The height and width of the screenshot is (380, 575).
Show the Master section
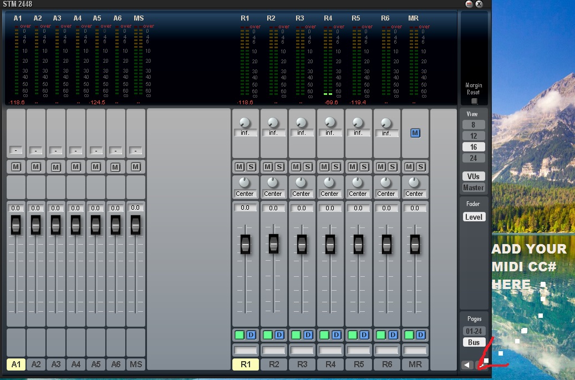pyautogui.click(x=474, y=188)
